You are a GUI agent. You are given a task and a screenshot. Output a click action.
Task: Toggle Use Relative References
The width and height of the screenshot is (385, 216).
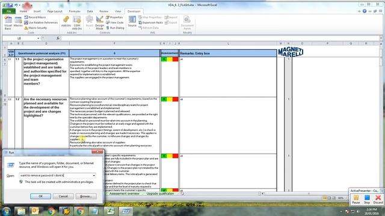click(41, 23)
